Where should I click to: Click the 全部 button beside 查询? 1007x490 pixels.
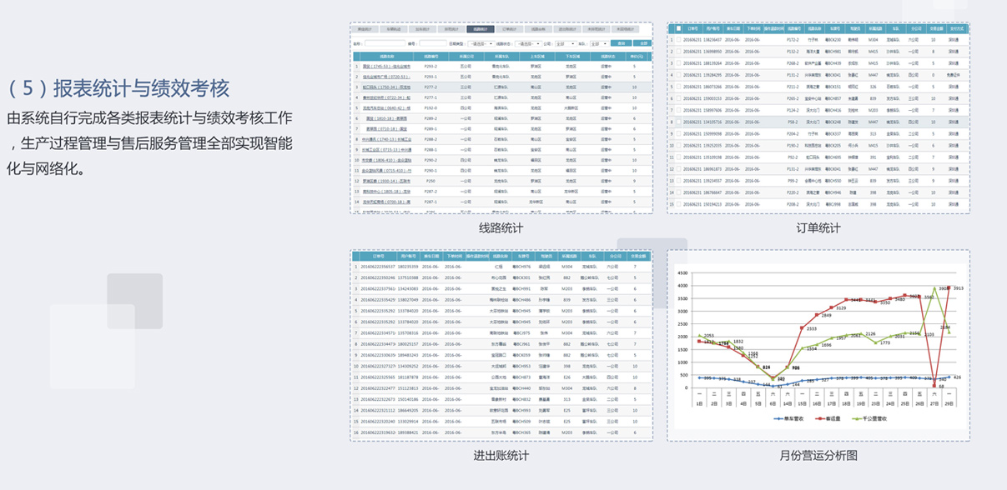point(642,43)
